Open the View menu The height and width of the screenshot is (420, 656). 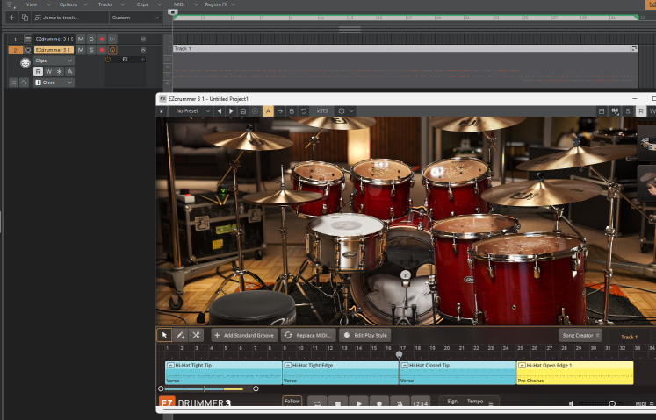(x=32, y=4)
